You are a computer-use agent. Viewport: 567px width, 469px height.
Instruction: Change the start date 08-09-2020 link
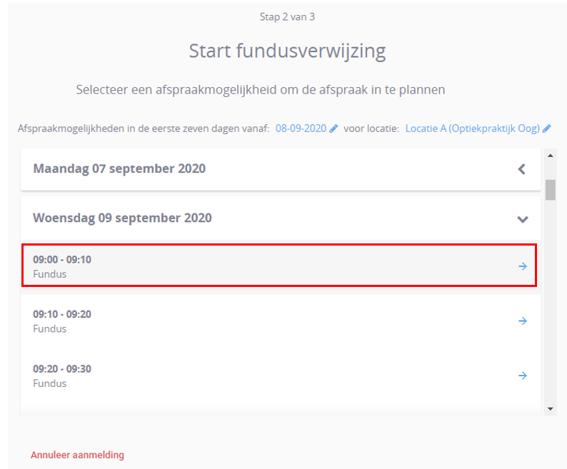301,128
